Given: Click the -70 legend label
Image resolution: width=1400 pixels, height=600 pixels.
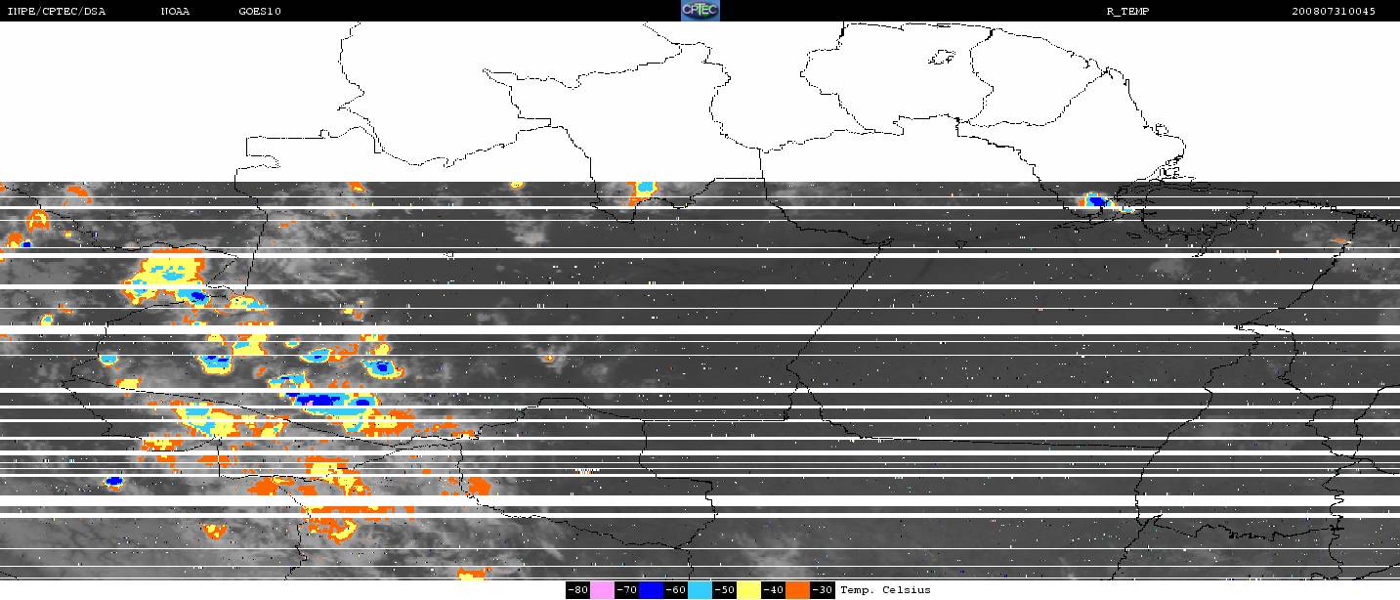Looking at the screenshot, I should pos(627,590).
